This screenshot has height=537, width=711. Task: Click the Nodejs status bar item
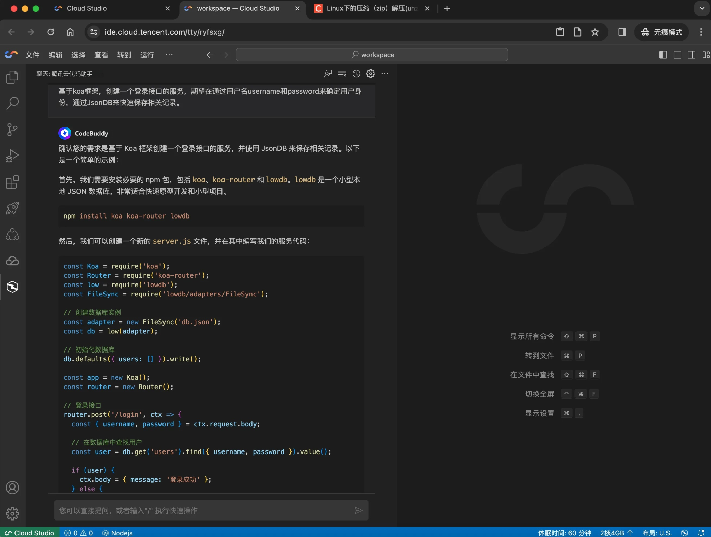coord(118,533)
